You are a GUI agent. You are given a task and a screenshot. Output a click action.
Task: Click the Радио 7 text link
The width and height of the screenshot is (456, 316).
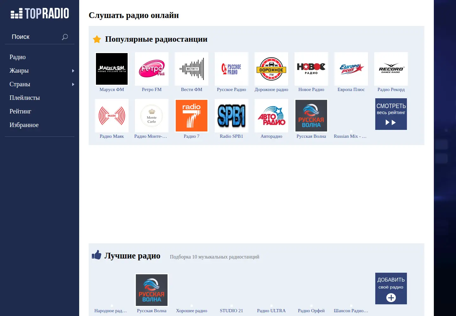click(x=192, y=137)
